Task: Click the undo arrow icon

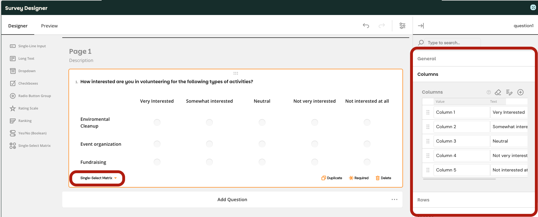Action: tap(366, 26)
